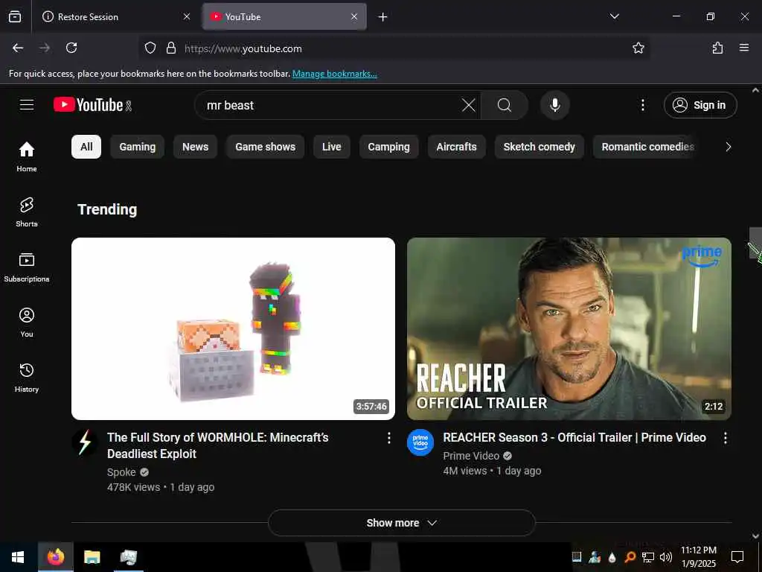The image size is (762, 572).
Task: Click Firefox in the taskbar
Action: pyautogui.click(x=56, y=557)
